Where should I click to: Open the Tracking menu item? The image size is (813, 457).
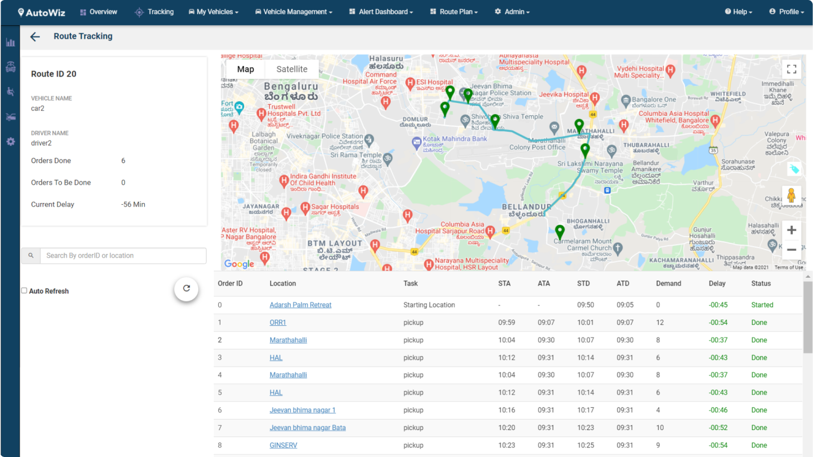154,12
